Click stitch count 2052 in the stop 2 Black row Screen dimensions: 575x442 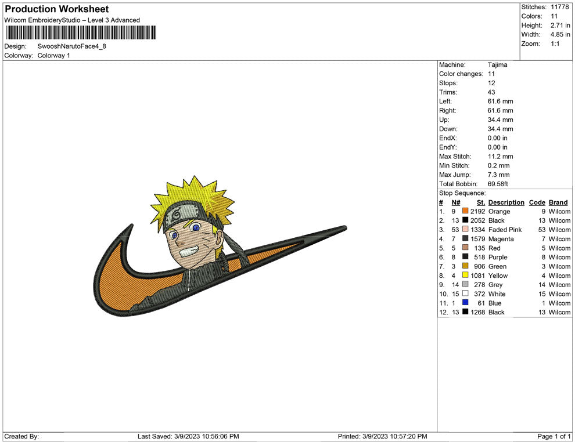[478, 220]
